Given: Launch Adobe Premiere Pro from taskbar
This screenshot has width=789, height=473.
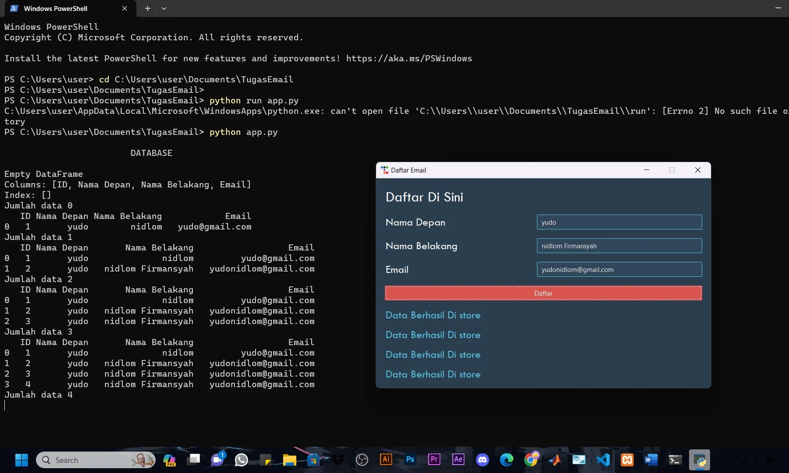Looking at the screenshot, I should coord(434,459).
